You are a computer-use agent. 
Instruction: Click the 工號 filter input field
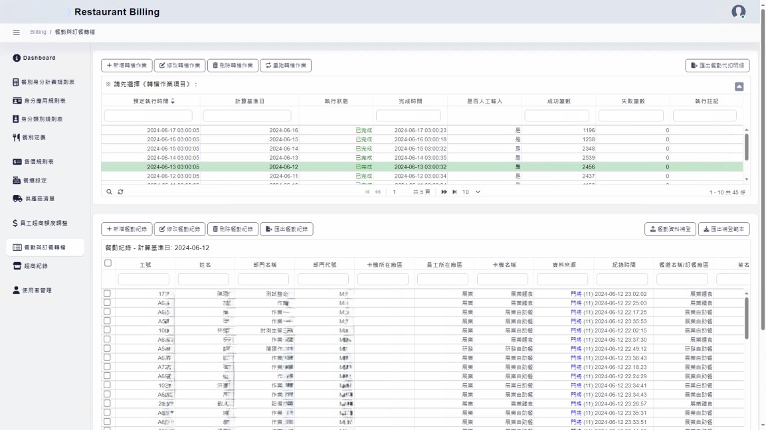(144, 279)
